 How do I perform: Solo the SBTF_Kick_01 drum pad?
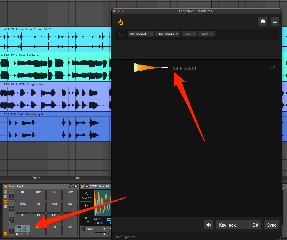pyautogui.click(x=27, y=234)
